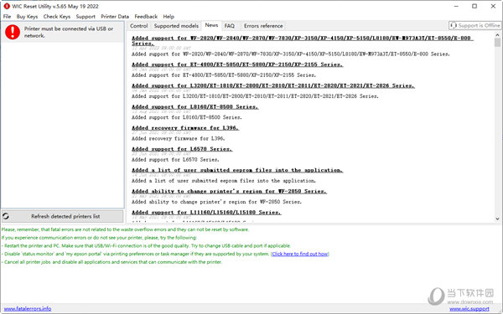Click the fatal errors reminder green text
503x314 pixels.
coord(125,229)
